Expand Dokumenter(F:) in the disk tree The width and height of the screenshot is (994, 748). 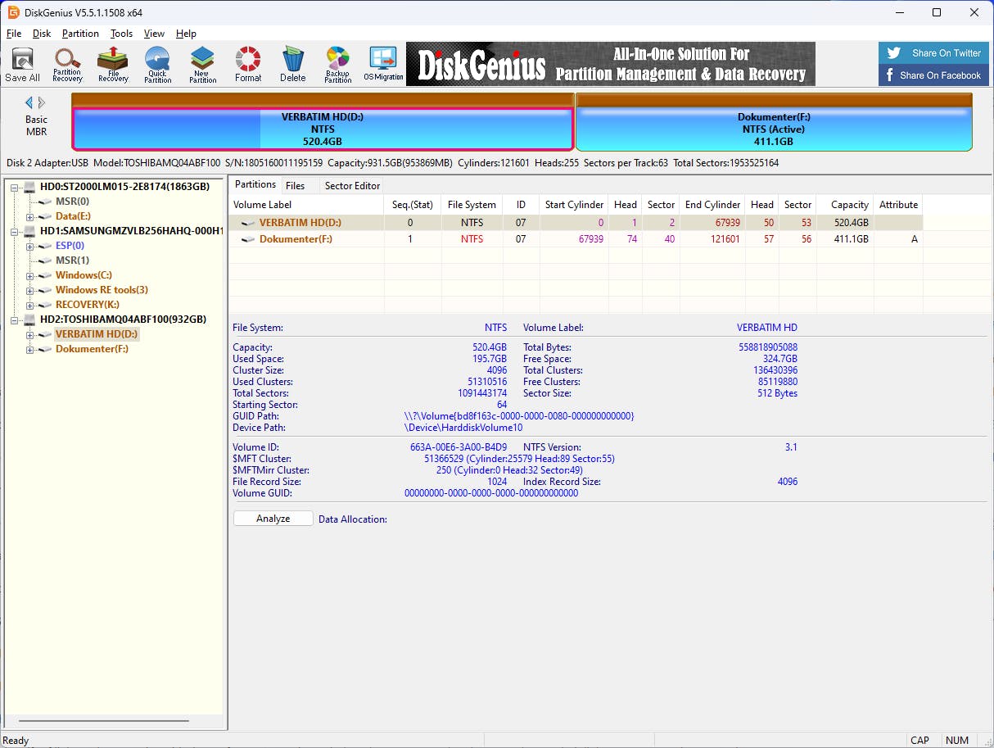[30, 349]
